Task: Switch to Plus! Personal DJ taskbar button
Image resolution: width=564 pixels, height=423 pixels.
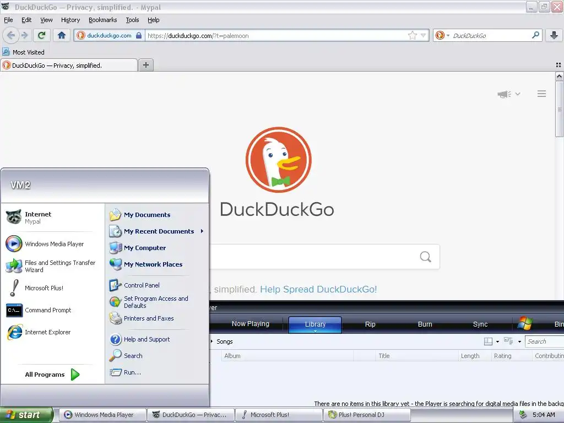Action: tap(367, 415)
